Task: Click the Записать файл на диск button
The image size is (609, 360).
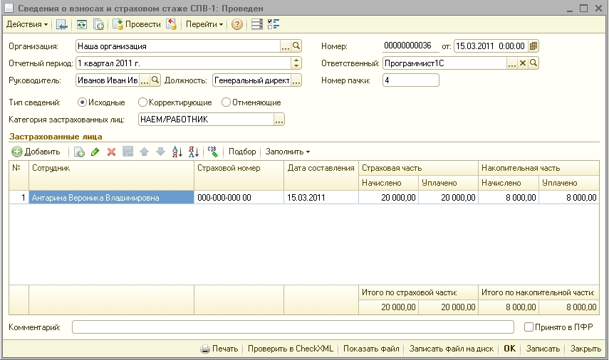Action: (x=452, y=349)
